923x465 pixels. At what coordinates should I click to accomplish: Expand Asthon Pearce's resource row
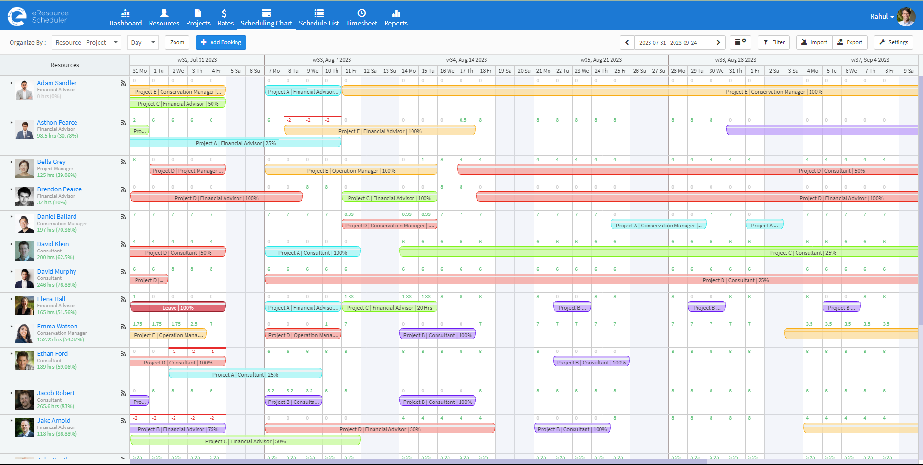click(12, 122)
